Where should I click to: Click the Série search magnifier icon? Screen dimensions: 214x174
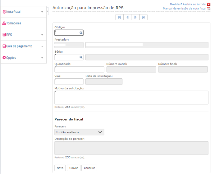coord(81,57)
